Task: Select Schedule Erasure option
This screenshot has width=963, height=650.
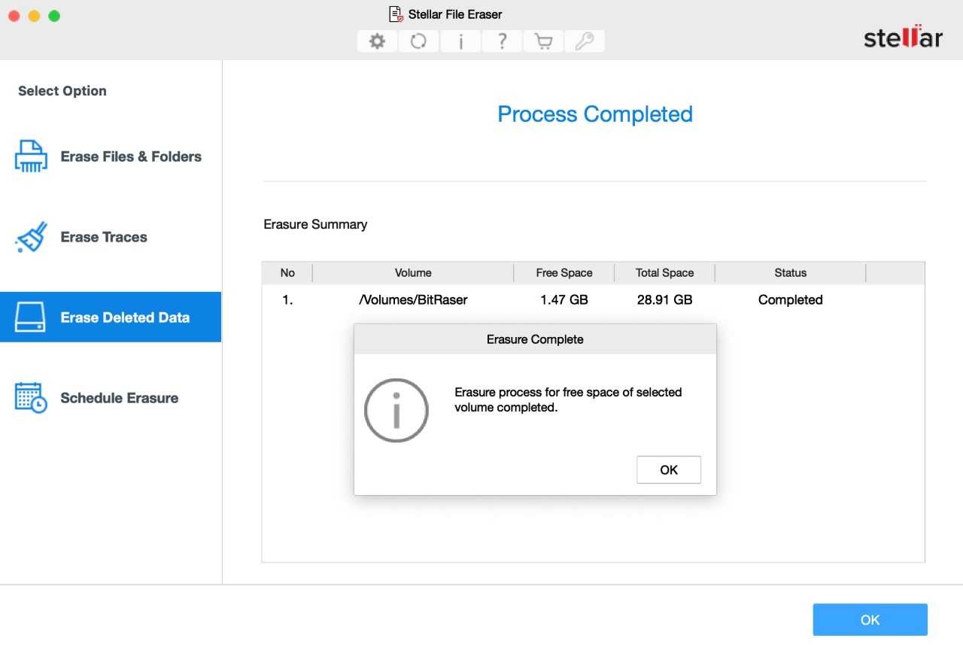Action: click(111, 398)
